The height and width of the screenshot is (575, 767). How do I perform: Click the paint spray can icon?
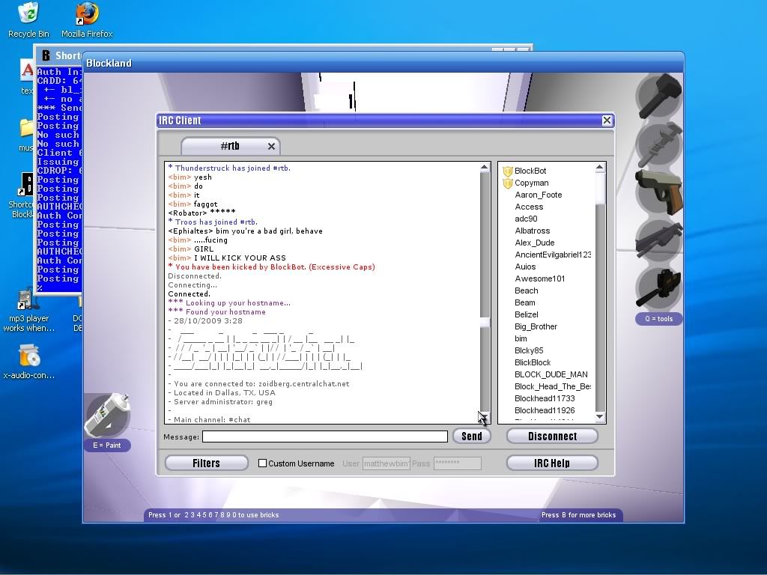click(x=107, y=415)
